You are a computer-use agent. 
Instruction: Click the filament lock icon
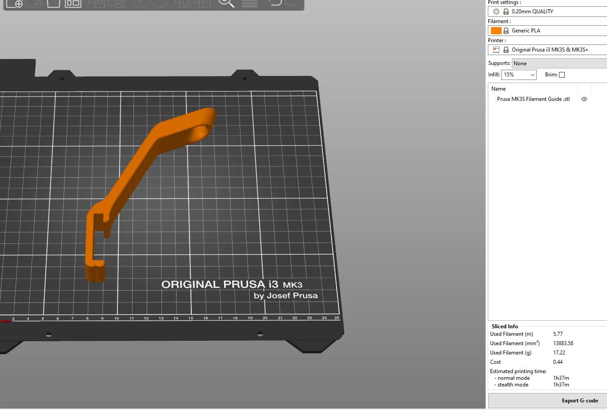coord(506,30)
